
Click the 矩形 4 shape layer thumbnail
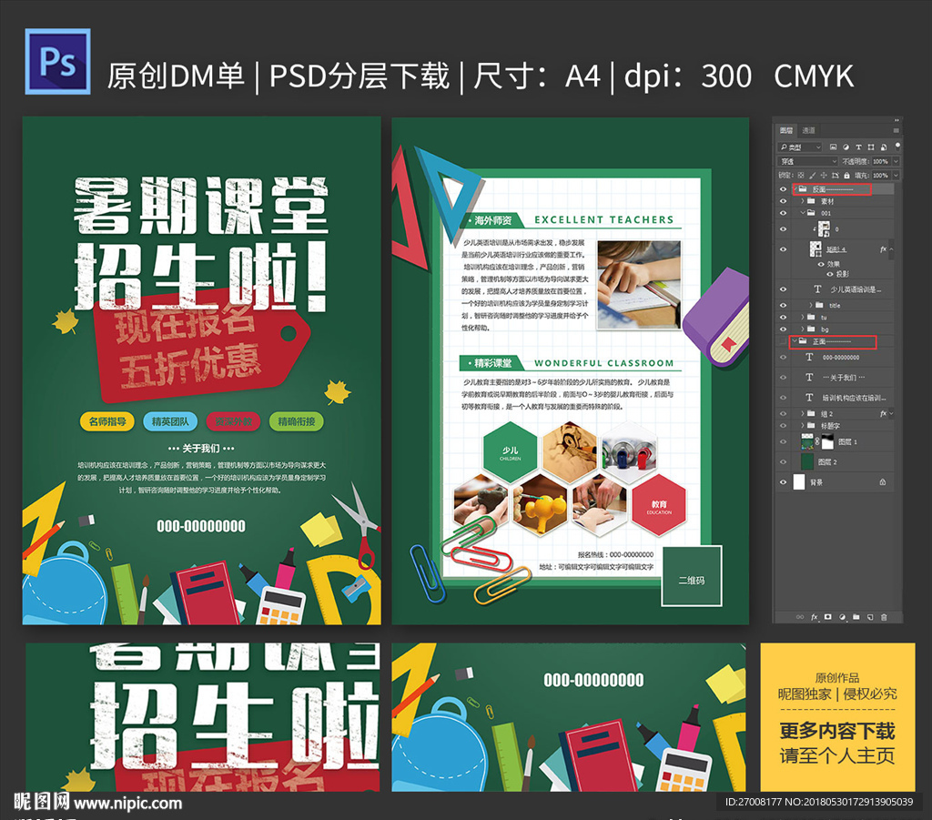pos(815,249)
